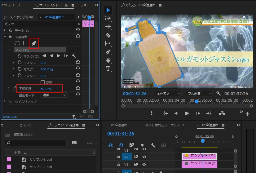The image size is (256, 173).
Task: Select the Ripple Edit tool
Action: [x=108, y=27]
